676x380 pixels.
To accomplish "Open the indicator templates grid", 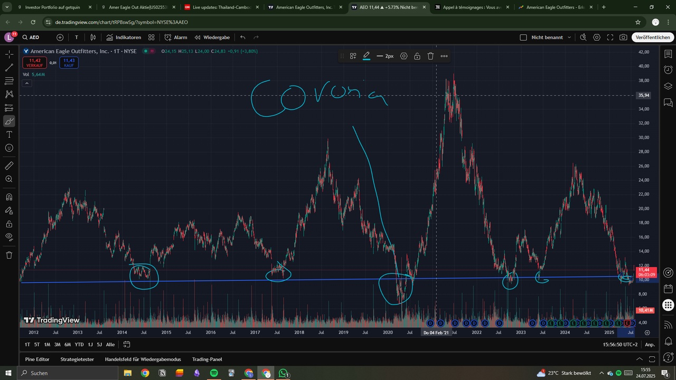I will click(151, 37).
